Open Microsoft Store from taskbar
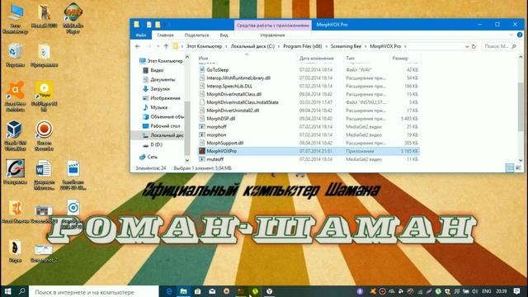The image size is (528, 297). click(x=198, y=291)
